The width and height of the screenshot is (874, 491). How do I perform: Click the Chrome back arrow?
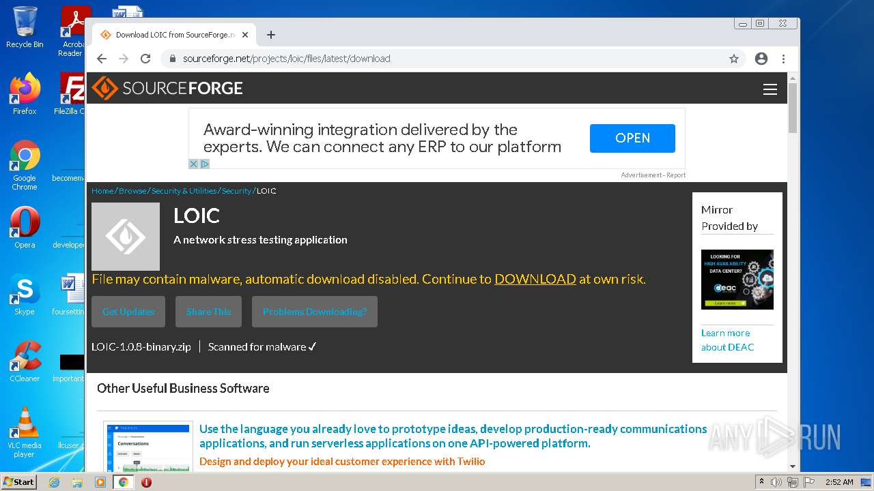point(102,59)
